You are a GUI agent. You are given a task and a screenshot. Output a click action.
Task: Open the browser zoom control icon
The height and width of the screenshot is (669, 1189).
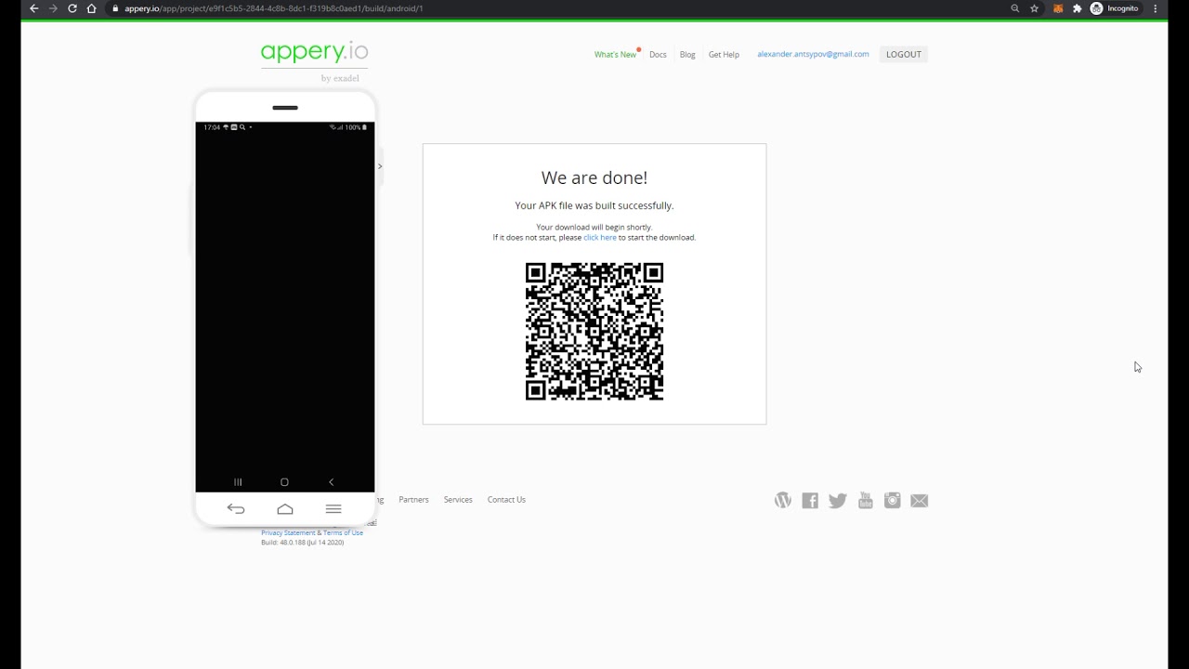tap(1014, 8)
